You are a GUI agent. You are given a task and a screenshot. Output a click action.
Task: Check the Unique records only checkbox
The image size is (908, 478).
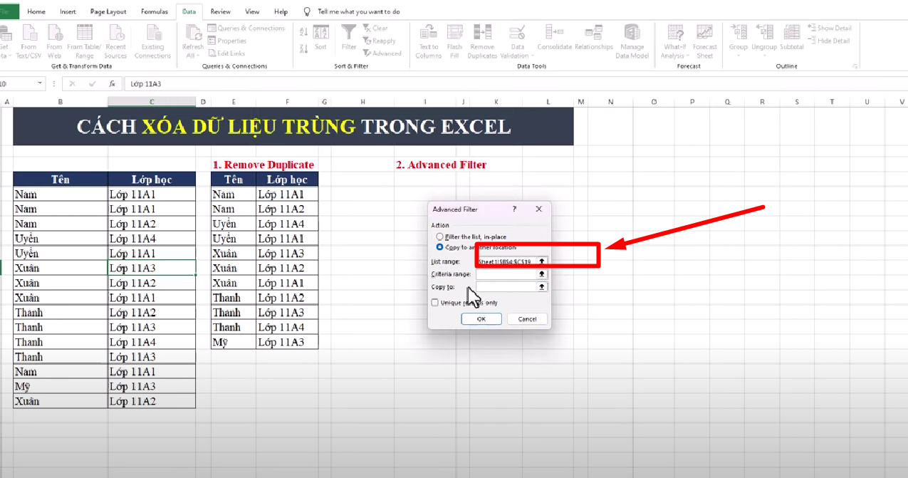[435, 302]
